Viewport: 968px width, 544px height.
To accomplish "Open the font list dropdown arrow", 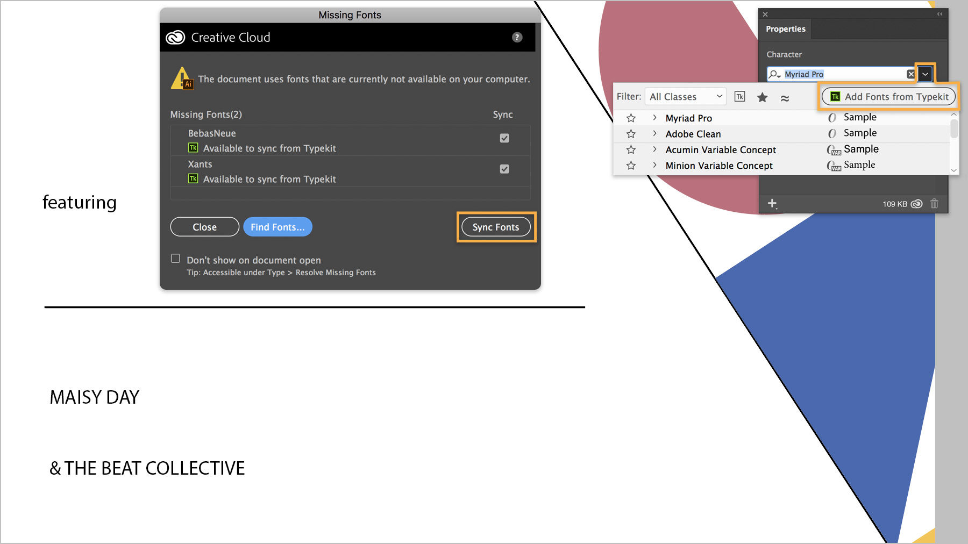I will point(925,74).
